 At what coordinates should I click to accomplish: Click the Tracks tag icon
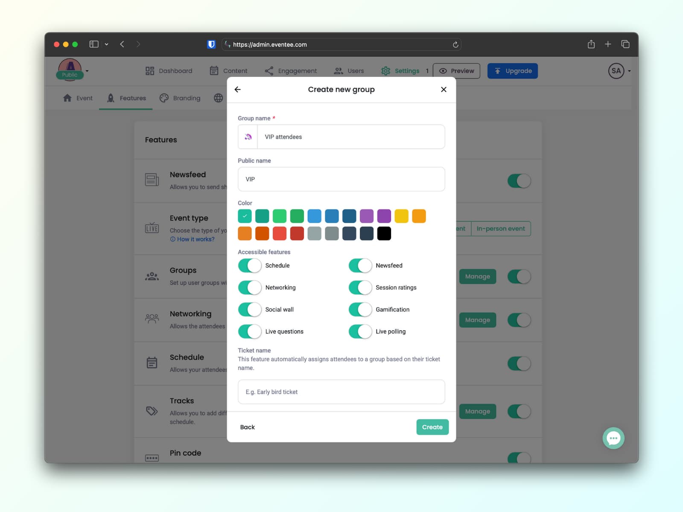pos(152,410)
